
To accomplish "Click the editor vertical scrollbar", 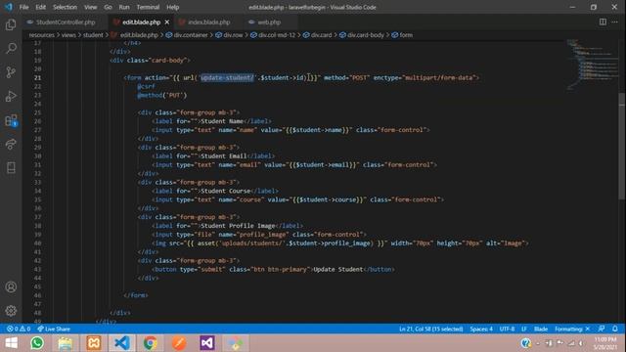I will (622, 146).
